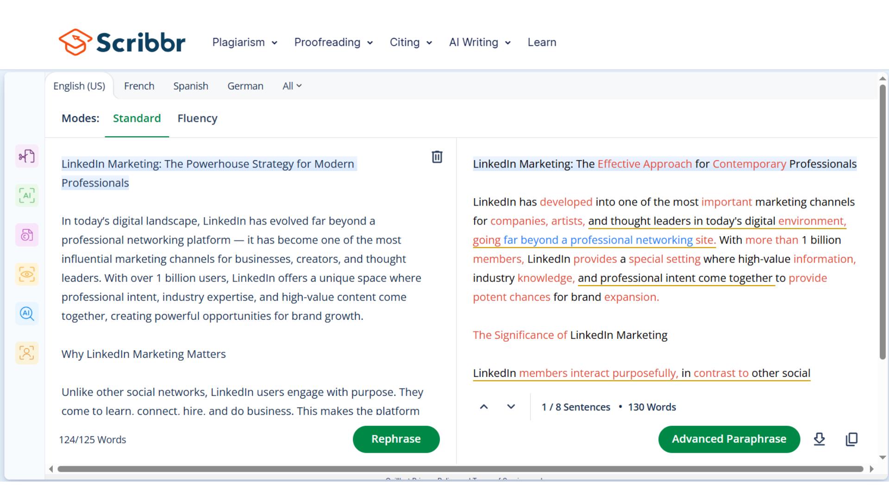The image size is (889, 500).
Task: Go to next sentence with down chevron
Action: tap(511, 407)
